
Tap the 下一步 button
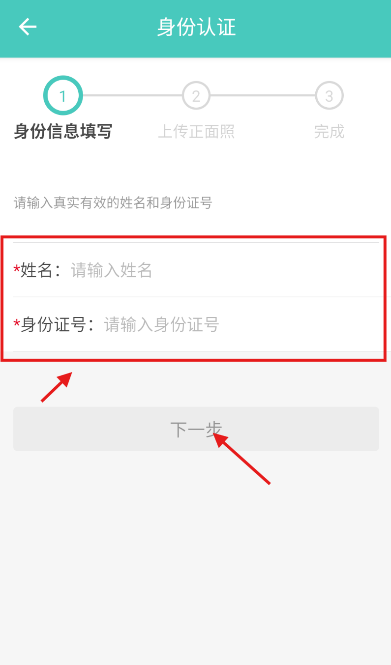pyautogui.click(x=196, y=429)
